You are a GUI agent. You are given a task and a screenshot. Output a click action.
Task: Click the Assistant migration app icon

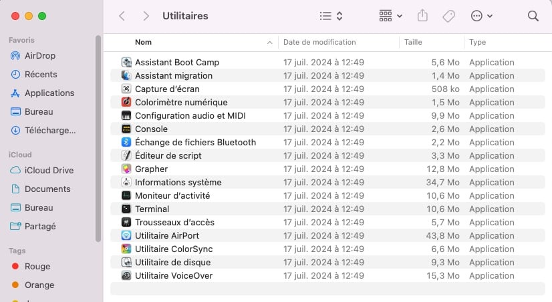pos(126,75)
